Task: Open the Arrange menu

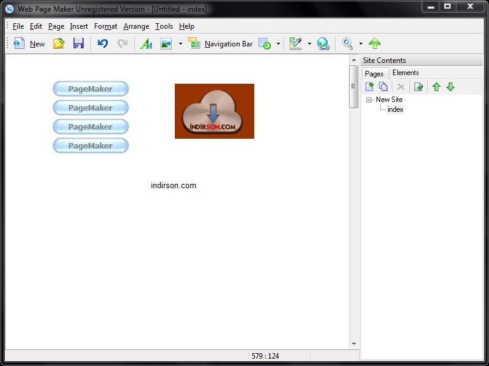Action: coord(136,26)
